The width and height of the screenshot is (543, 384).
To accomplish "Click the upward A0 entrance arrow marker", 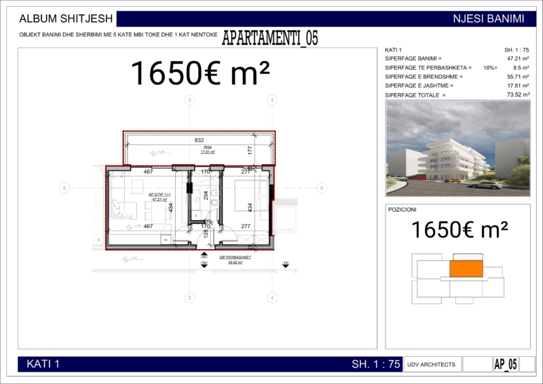I will click(x=204, y=256).
